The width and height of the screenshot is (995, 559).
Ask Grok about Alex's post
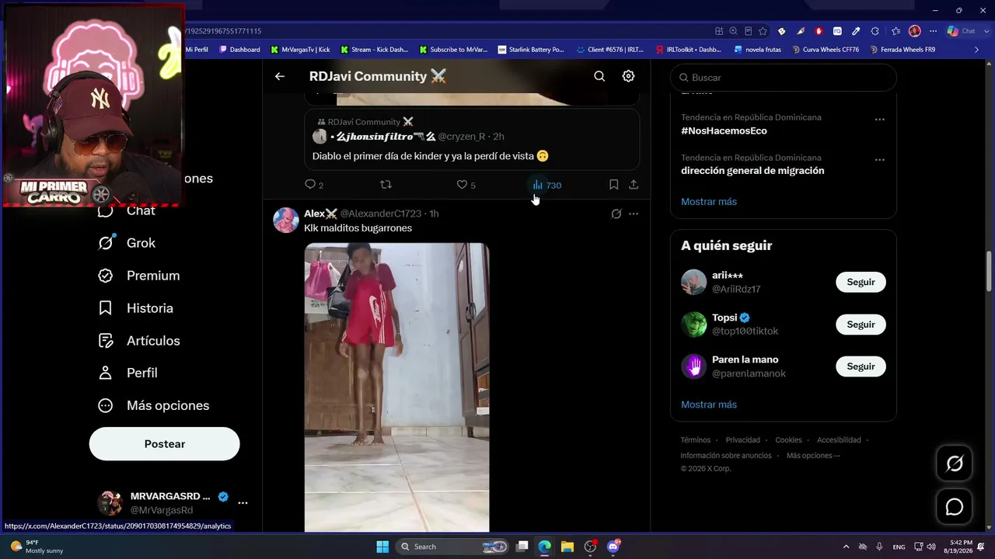coord(616,214)
